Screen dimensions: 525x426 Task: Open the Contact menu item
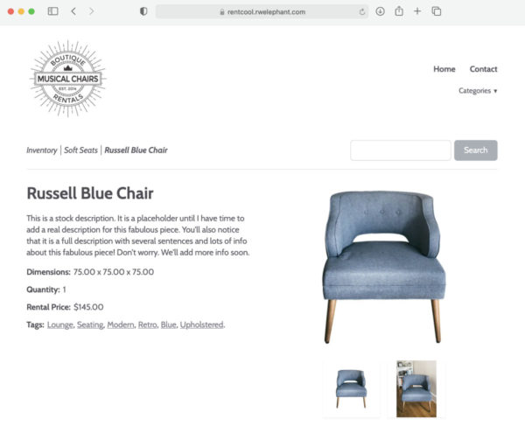point(483,69)
